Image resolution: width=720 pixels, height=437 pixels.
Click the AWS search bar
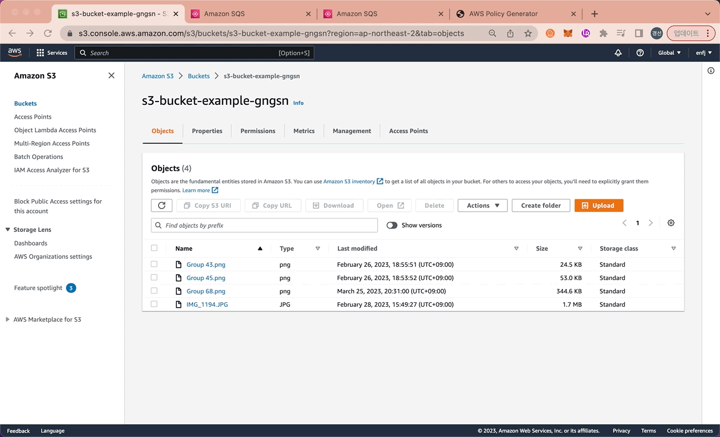coord(195,53)
